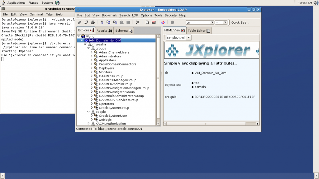Viewport: 319px width, 179px height.
Task: Expand the XACMLAuthorization tree node
Action: (89, 124)
